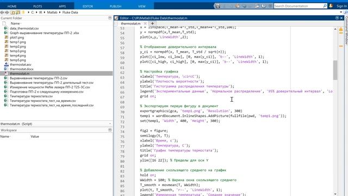This screenshot has width=348, height=196.
Task: Click the editor scrollbar down arrow
Action: (335, 194)
